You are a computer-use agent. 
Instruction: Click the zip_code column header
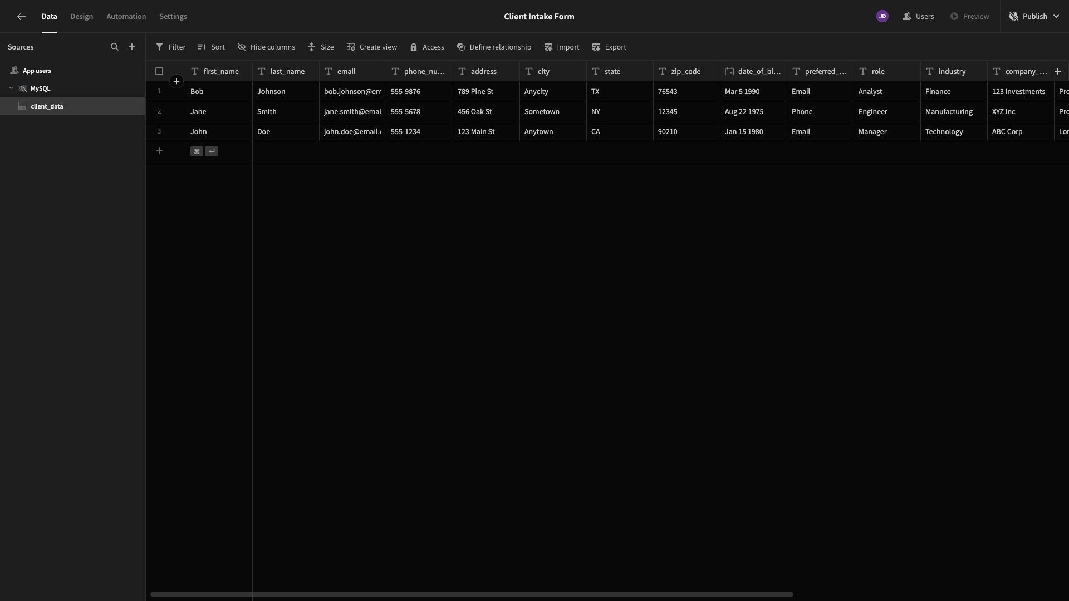point(686,71)
